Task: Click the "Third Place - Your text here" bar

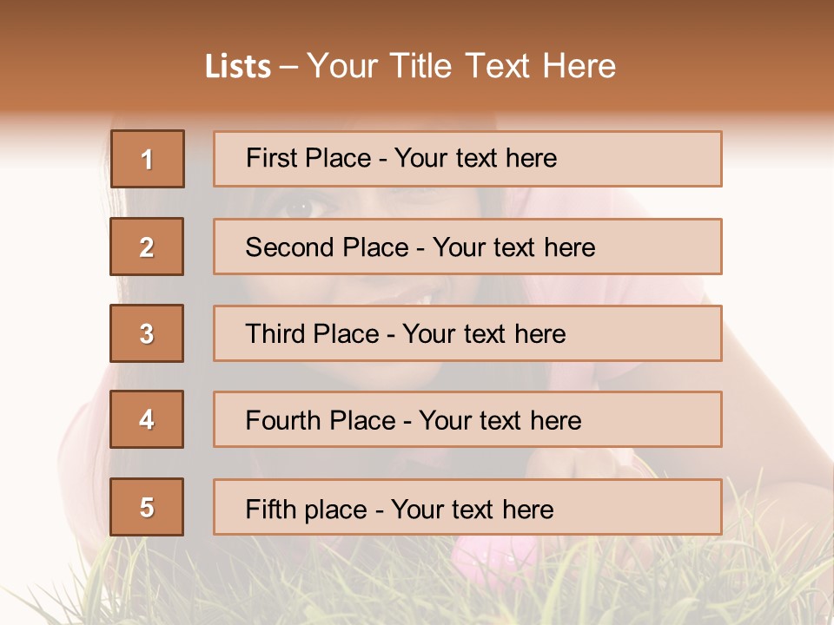Action: click(x=467, y=333)
